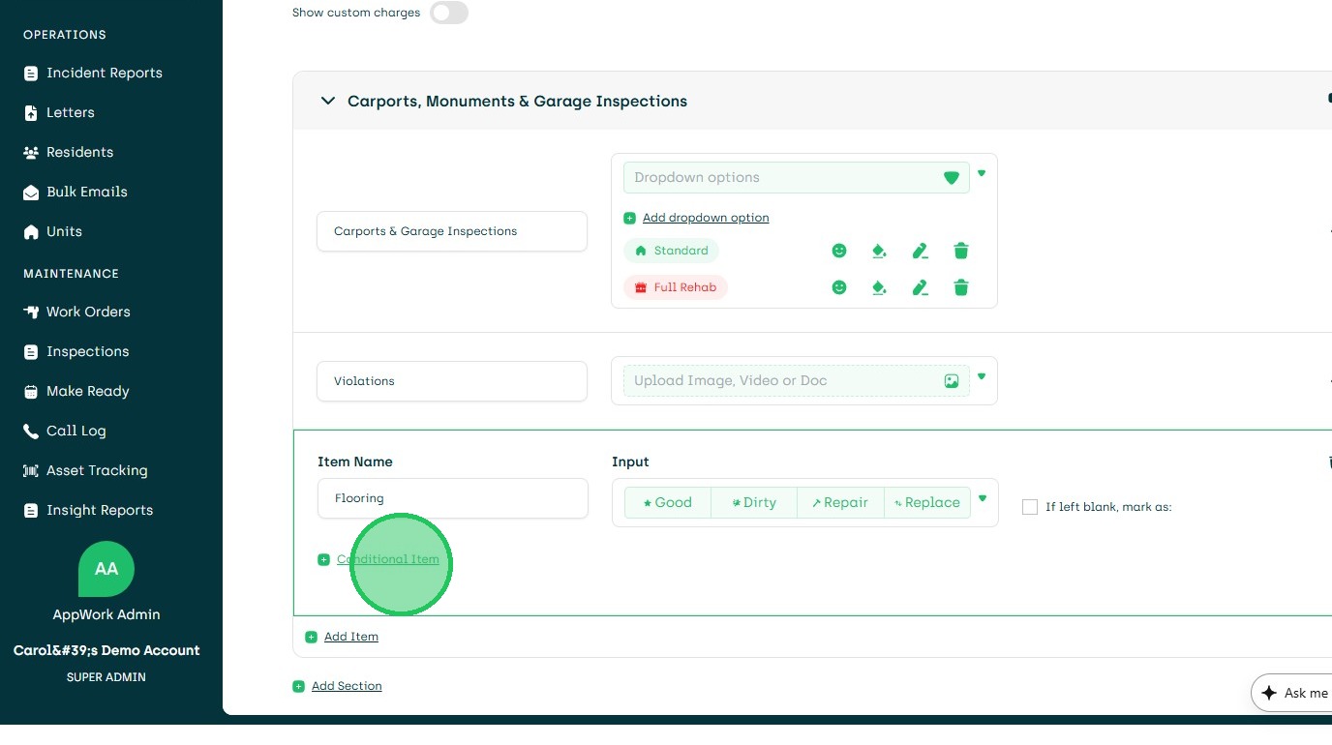The width and height of the screenshot is (1332, 745).
Task: Check the If left blank checkbox
Action: coord(1030,507)
